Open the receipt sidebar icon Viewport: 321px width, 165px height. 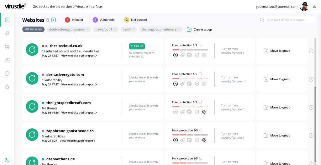(x=7, y=60)
